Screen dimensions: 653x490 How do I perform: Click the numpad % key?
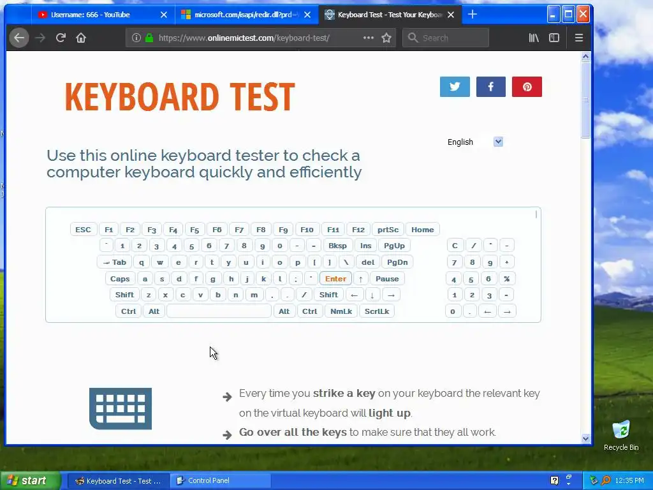[506, 279]
